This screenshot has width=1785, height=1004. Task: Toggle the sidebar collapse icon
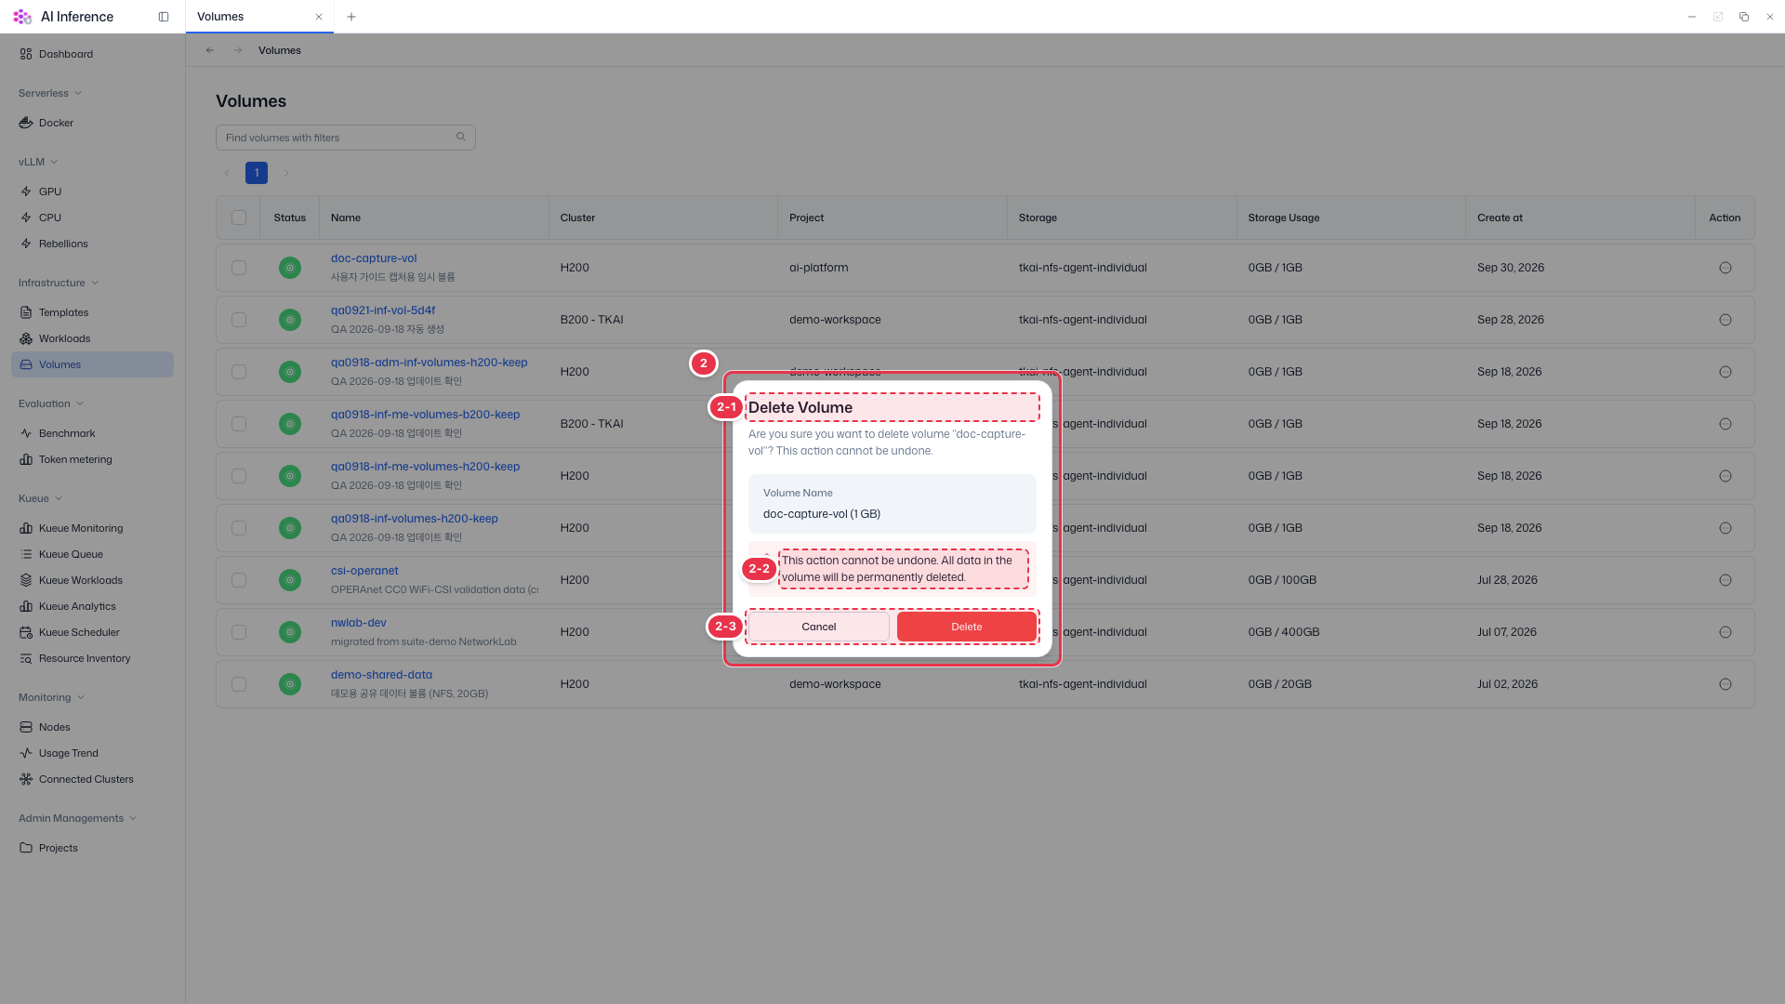(164, 17)
